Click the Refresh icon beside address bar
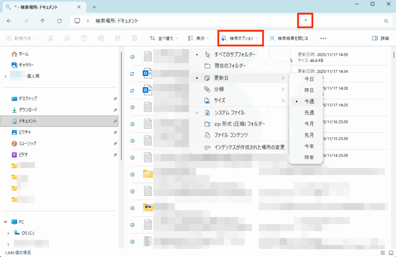This screenshot has height=257, width=396. click(x=59, y=21)
